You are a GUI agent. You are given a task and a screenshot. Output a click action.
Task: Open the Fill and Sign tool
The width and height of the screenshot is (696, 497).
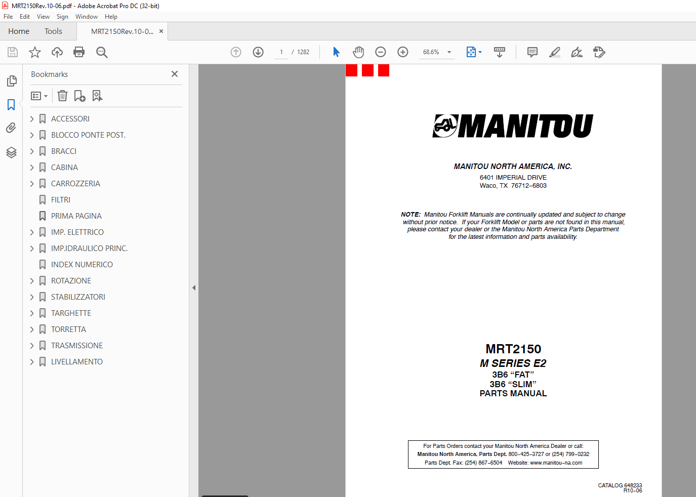click(577, 52)
